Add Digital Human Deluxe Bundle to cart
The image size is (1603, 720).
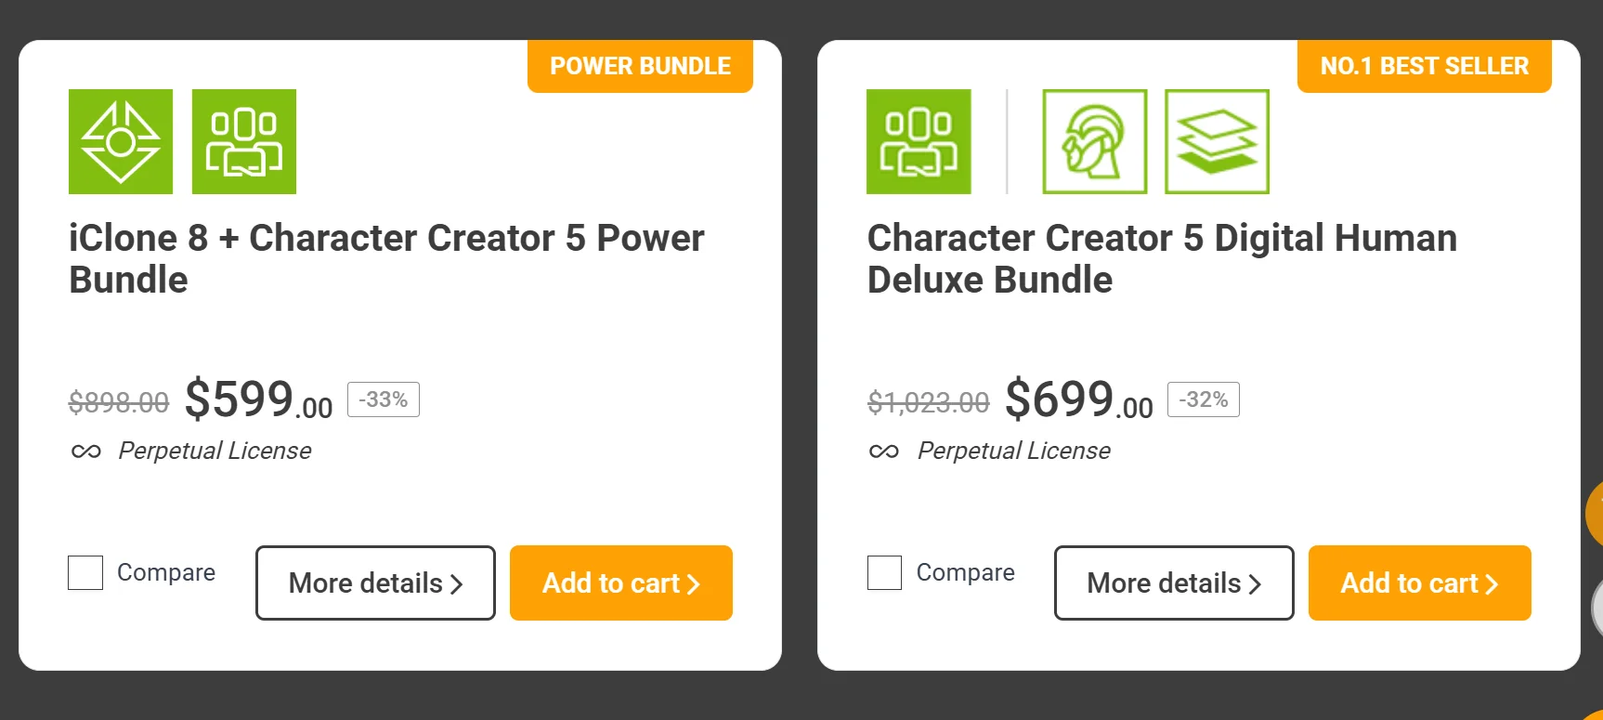tap(1419, 583)
